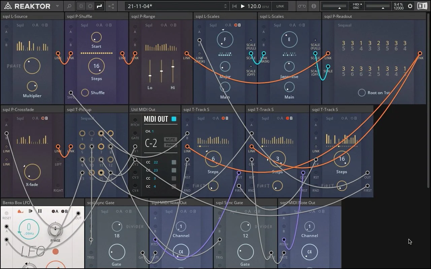Viewport: 431px width, 269px height.
Task: Open the search magnifier in the toolbar
Action: tap(69, 6)
